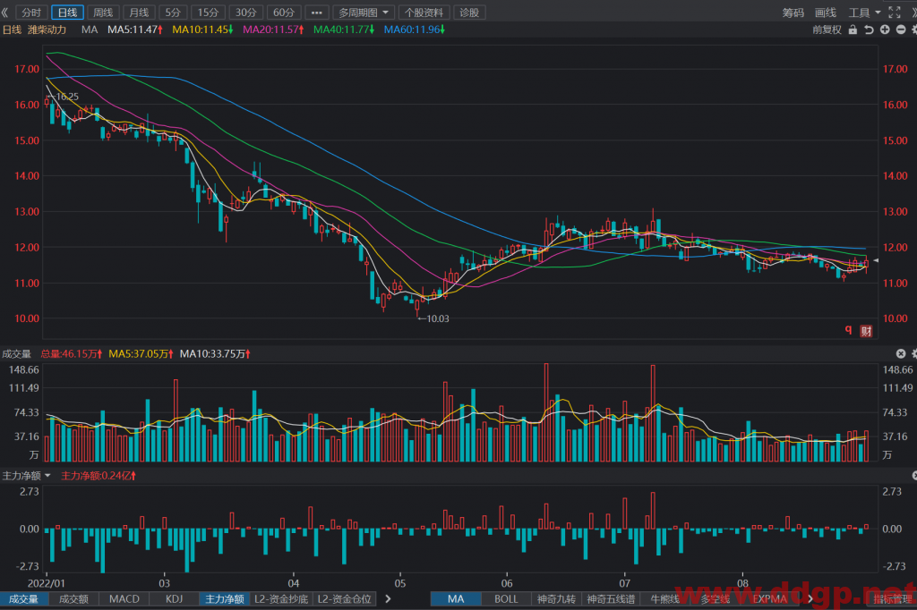
Task: Open 个股资料 stock information
Action: click(x=424, y=13)
